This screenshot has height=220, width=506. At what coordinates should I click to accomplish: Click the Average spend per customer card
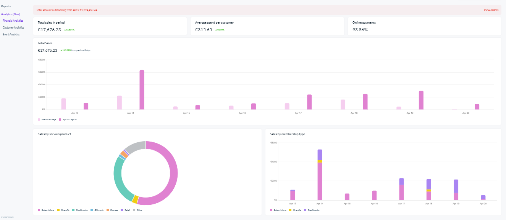click(267, 26)
